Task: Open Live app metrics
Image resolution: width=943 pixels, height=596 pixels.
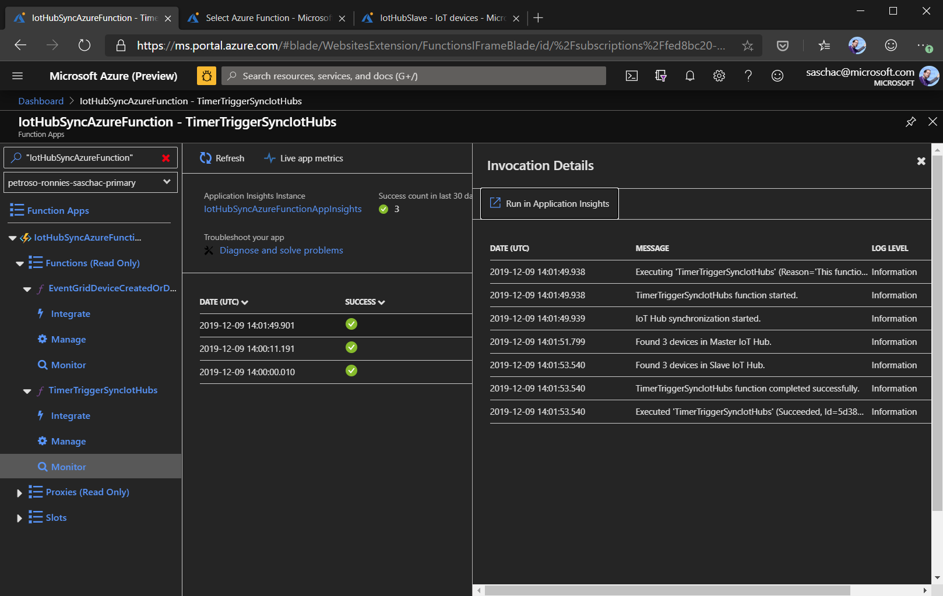Action: pyautogui.click(x=304, y=158)
